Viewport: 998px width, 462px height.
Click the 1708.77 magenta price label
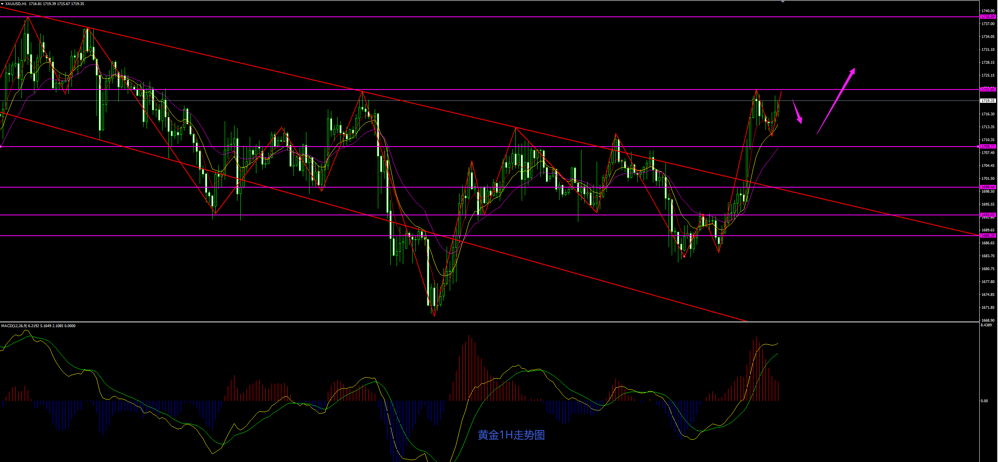tap(988, 147)
